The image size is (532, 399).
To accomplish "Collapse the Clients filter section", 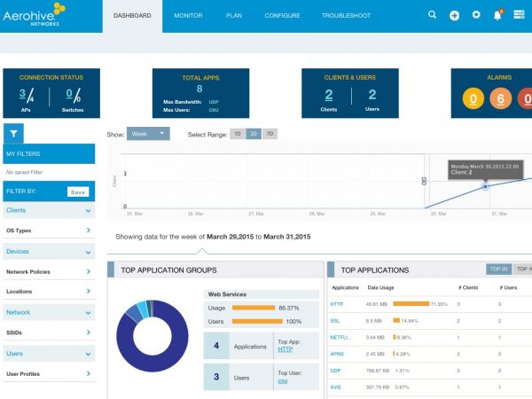I will tap(49, 210).
